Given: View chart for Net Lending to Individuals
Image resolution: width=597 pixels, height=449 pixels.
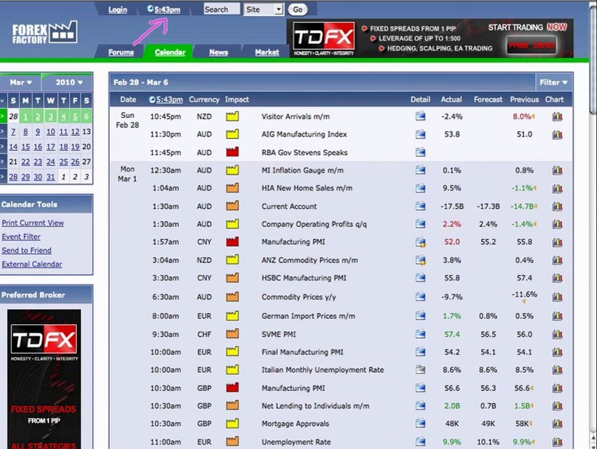Looking at the screenshot, I should coord(557,406).
